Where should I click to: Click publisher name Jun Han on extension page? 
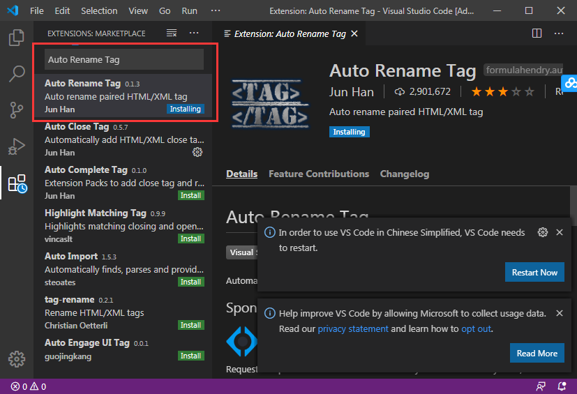(352, 92)
